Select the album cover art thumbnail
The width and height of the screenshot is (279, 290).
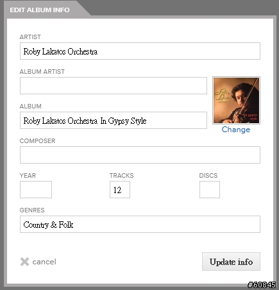click(x=236, y=100)
